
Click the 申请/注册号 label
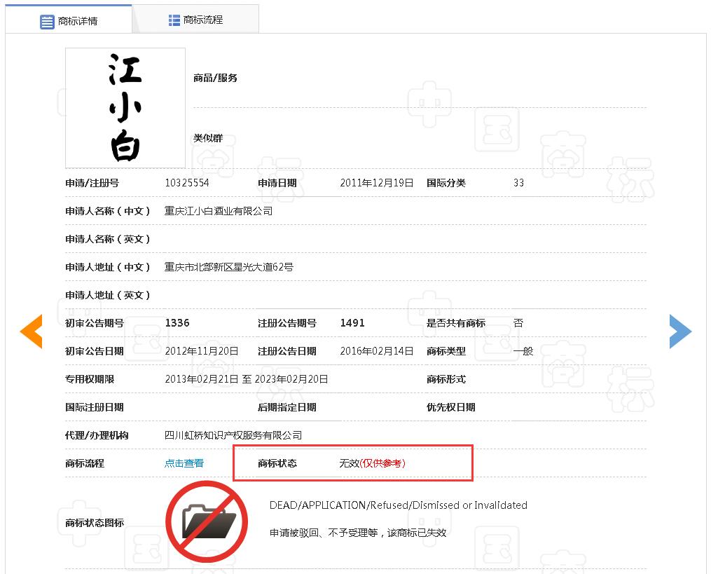click(x=92, y=183)
